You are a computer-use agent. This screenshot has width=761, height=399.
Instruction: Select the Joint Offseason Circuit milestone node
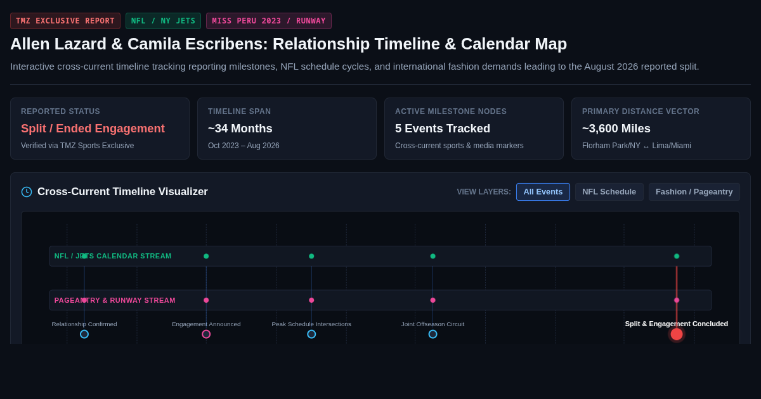coord(433,334)
